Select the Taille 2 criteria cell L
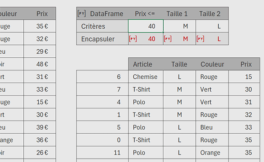This screenshot has width=264, height=162. pyautogui.click(x=212, y=26)
